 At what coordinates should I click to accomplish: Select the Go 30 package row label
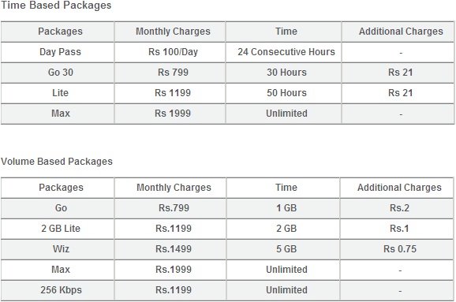point(60,73)
